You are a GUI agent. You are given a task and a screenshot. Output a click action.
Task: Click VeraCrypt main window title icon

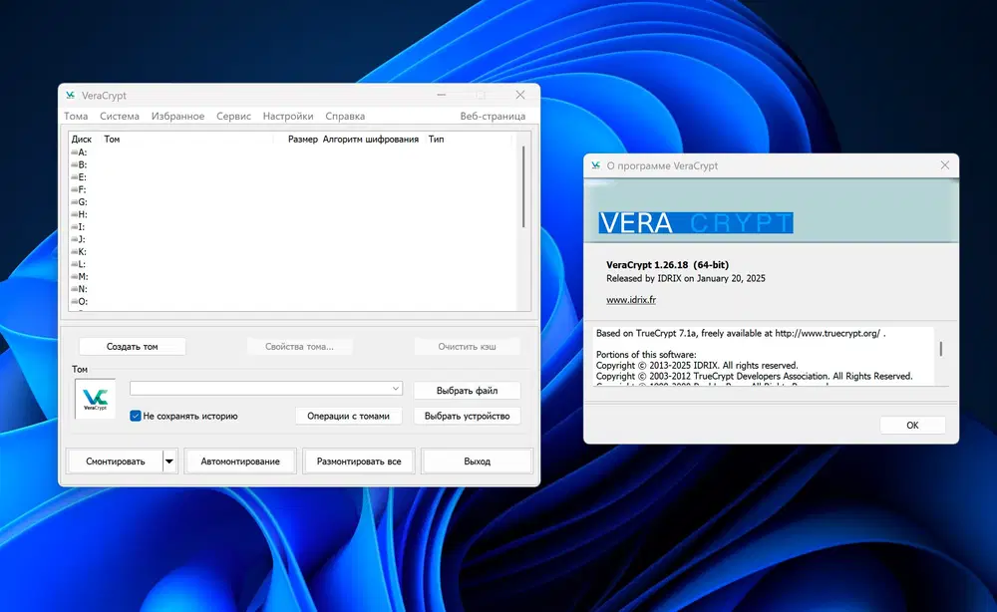(x=70, y=96)
